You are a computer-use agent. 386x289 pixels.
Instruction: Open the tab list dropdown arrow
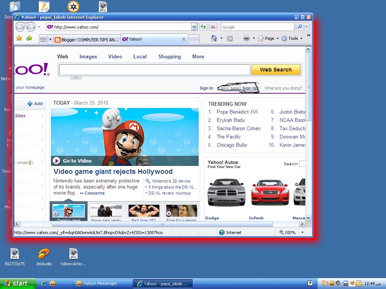pyautogui.click(x=50, y=39)
